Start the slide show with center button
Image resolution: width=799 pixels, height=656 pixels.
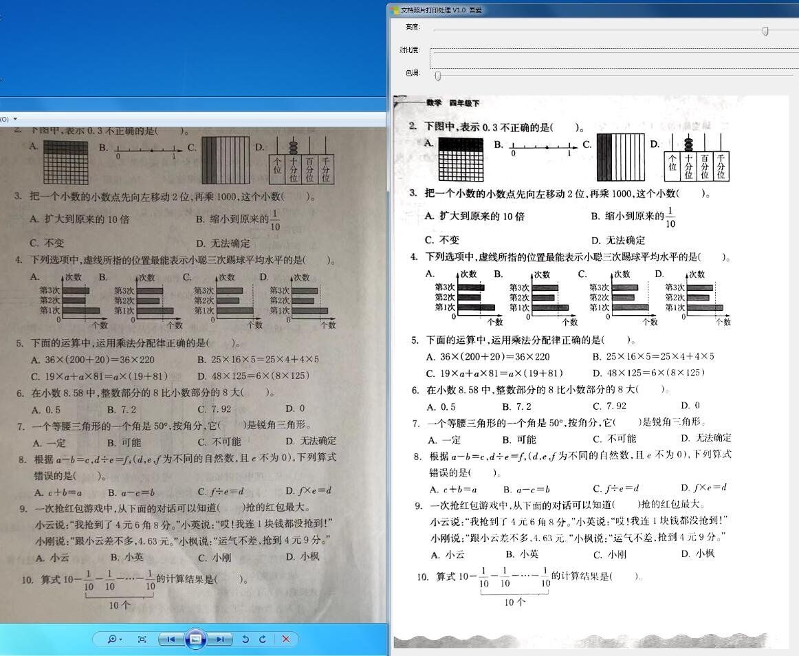[x=195, y=639]
